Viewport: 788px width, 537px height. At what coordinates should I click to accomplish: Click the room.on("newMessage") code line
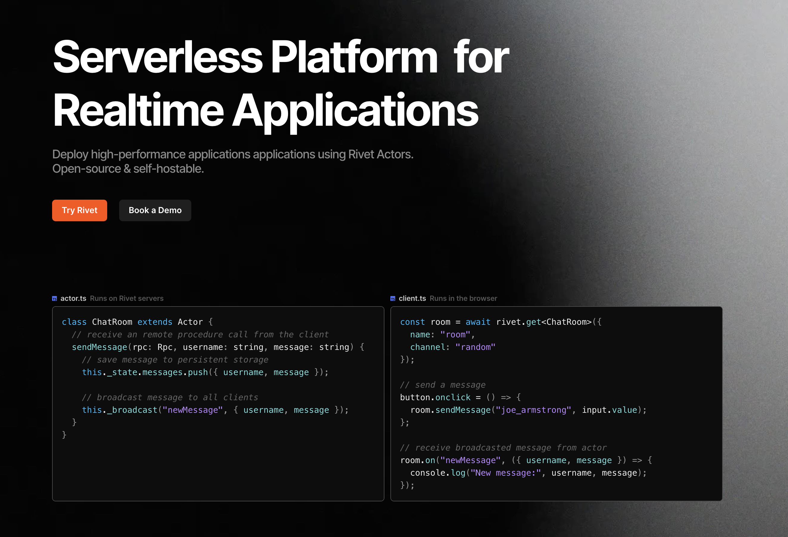click(526, 460)
